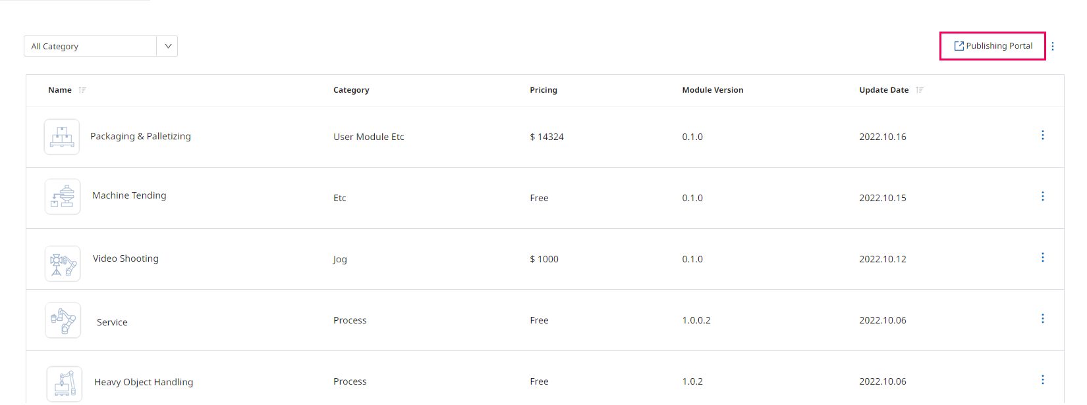Sort the list by Update Date
Screen dimensions: 1087x405
(920, 90)
